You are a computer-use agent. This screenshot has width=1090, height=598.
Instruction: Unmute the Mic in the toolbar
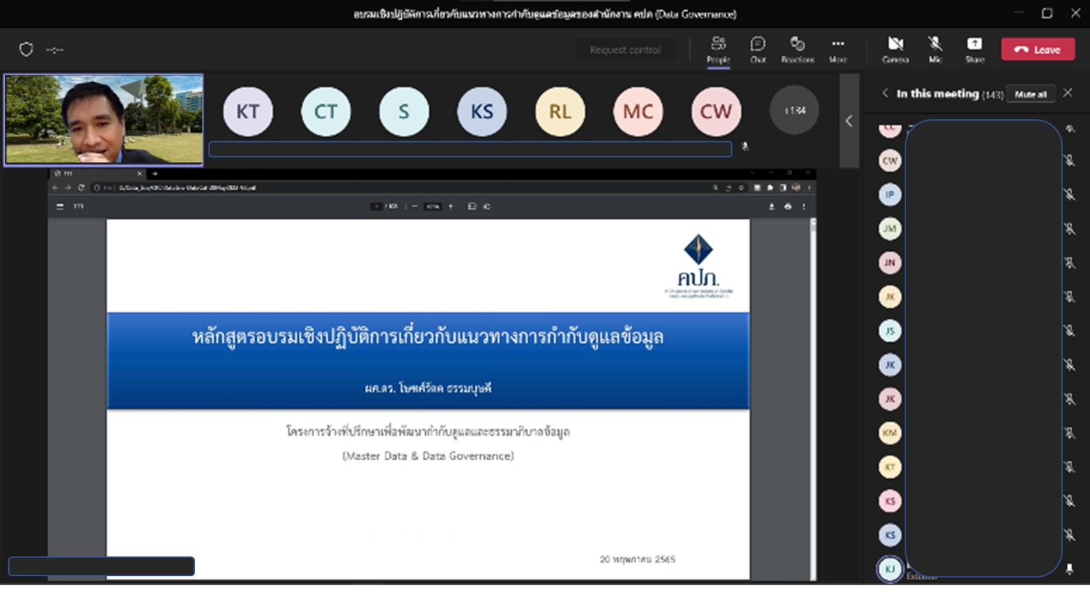tap(935, 49)
